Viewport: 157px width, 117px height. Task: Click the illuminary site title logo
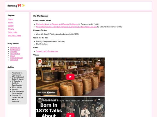16,5
